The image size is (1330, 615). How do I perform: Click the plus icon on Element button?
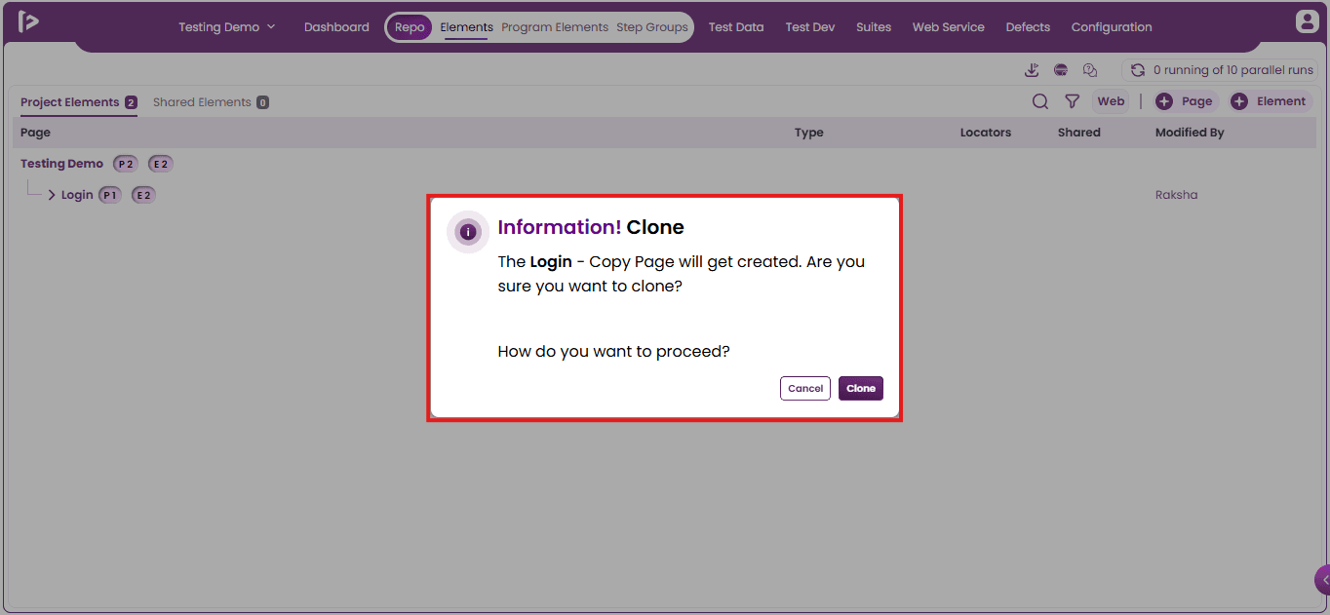point(1239,101)
